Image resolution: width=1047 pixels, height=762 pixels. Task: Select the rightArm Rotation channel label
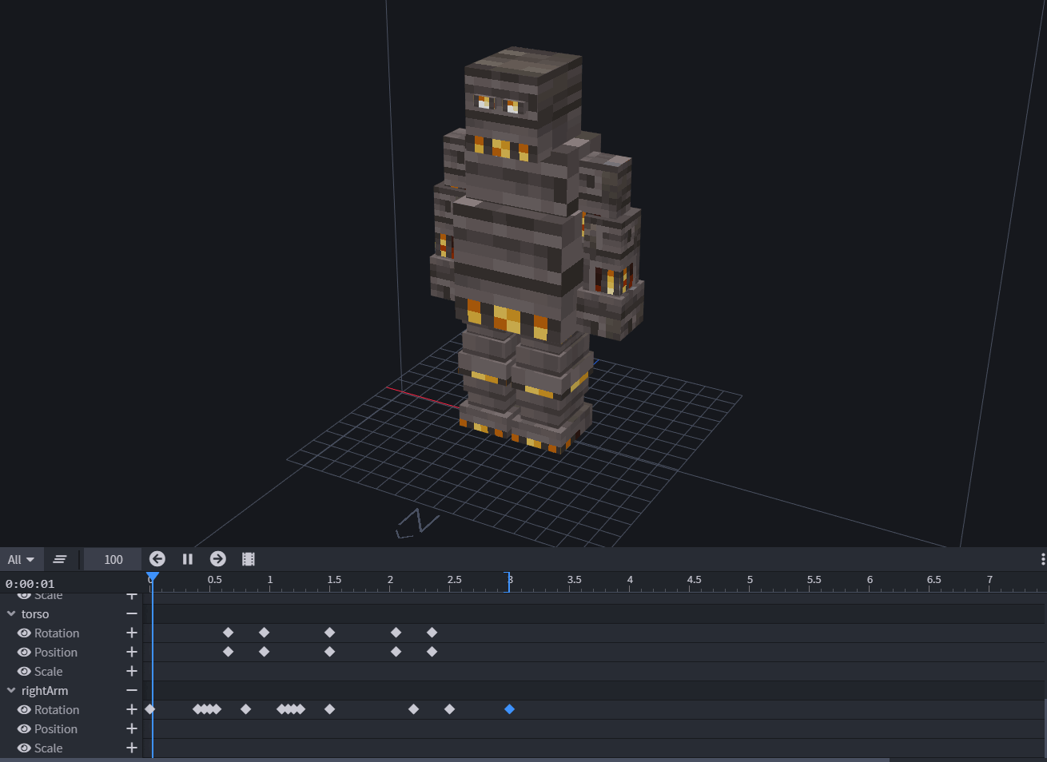point(57,710)
